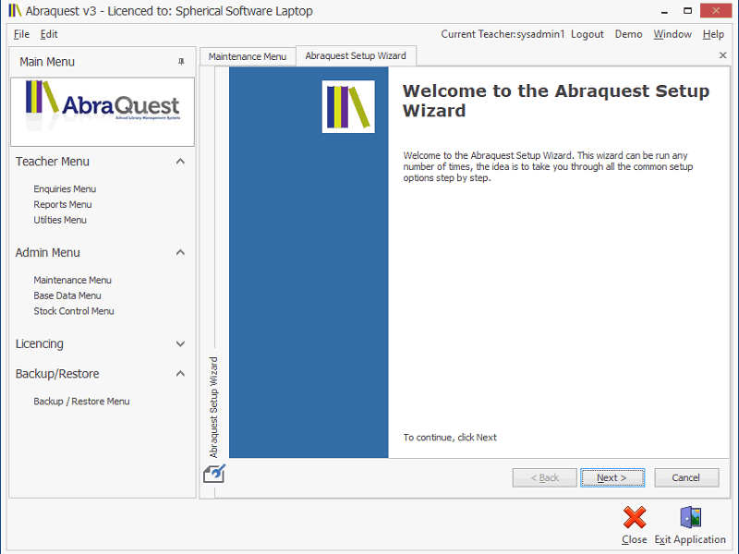Open Enquiries Menu

[x=65, y=189]
